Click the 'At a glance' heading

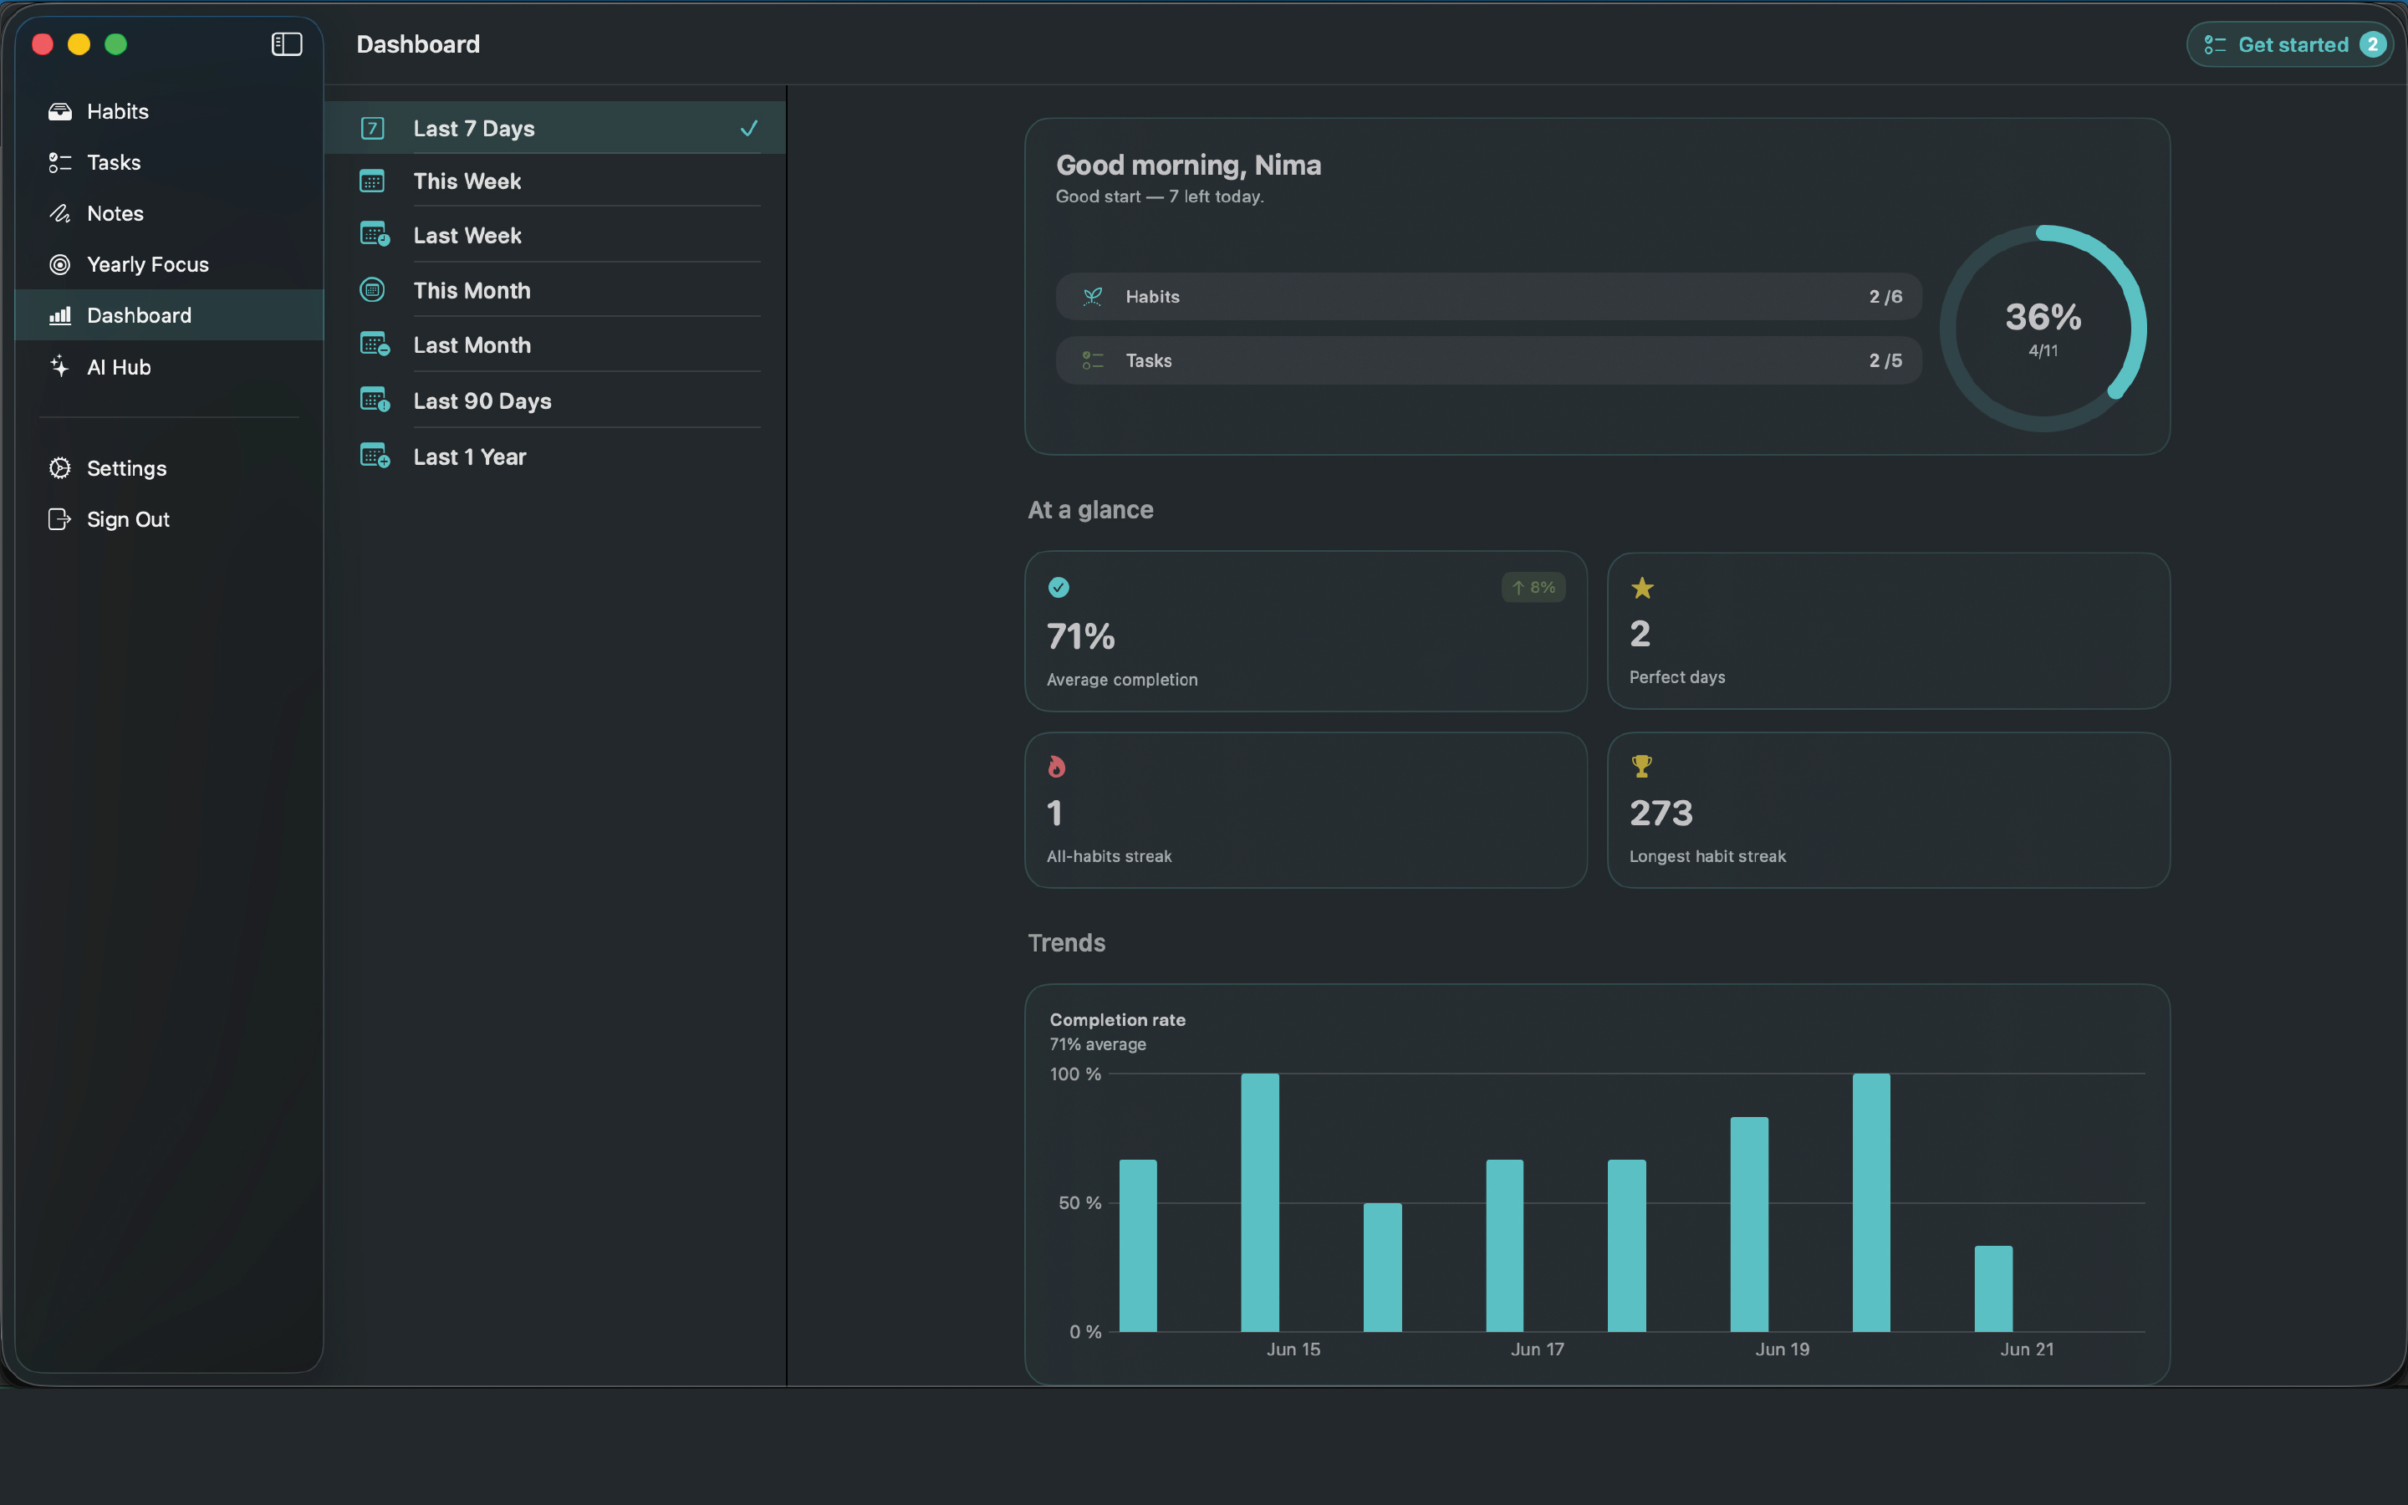(x=1090, y=510)
